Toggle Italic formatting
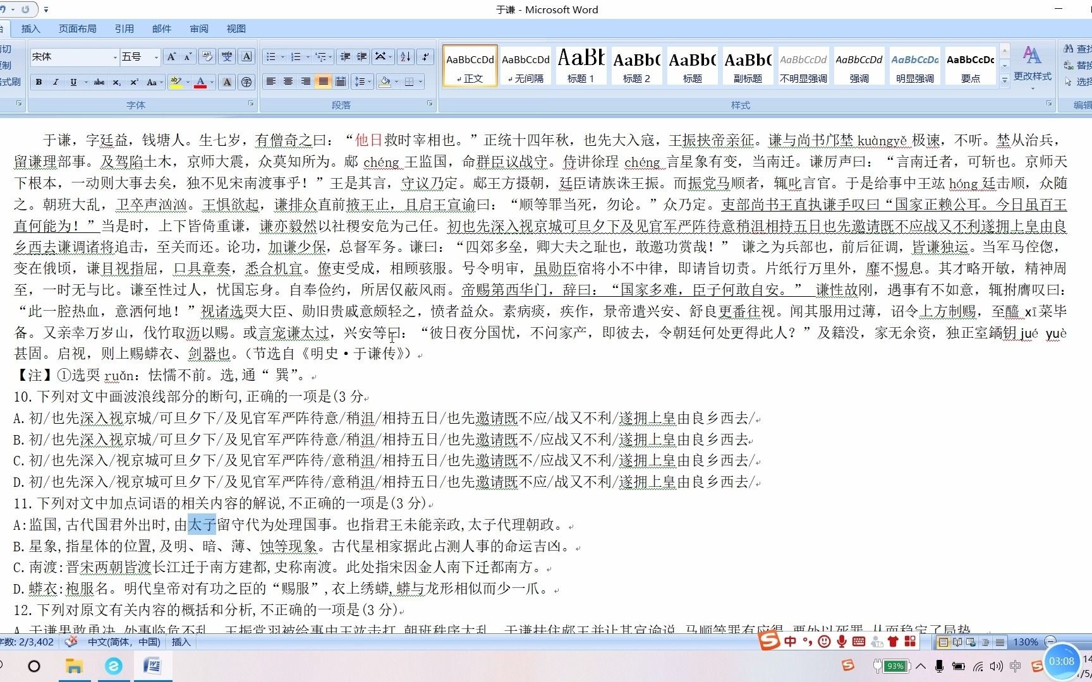Screen dimensions: 1092x682 56,82
